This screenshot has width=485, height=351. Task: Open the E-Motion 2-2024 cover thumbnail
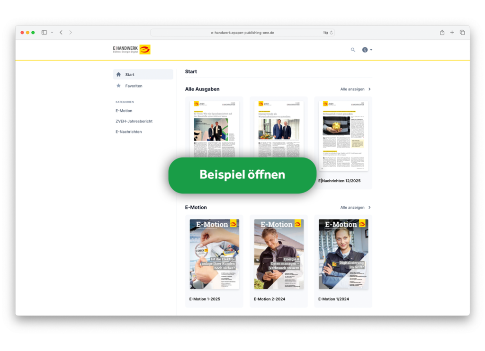click(278, 254)
